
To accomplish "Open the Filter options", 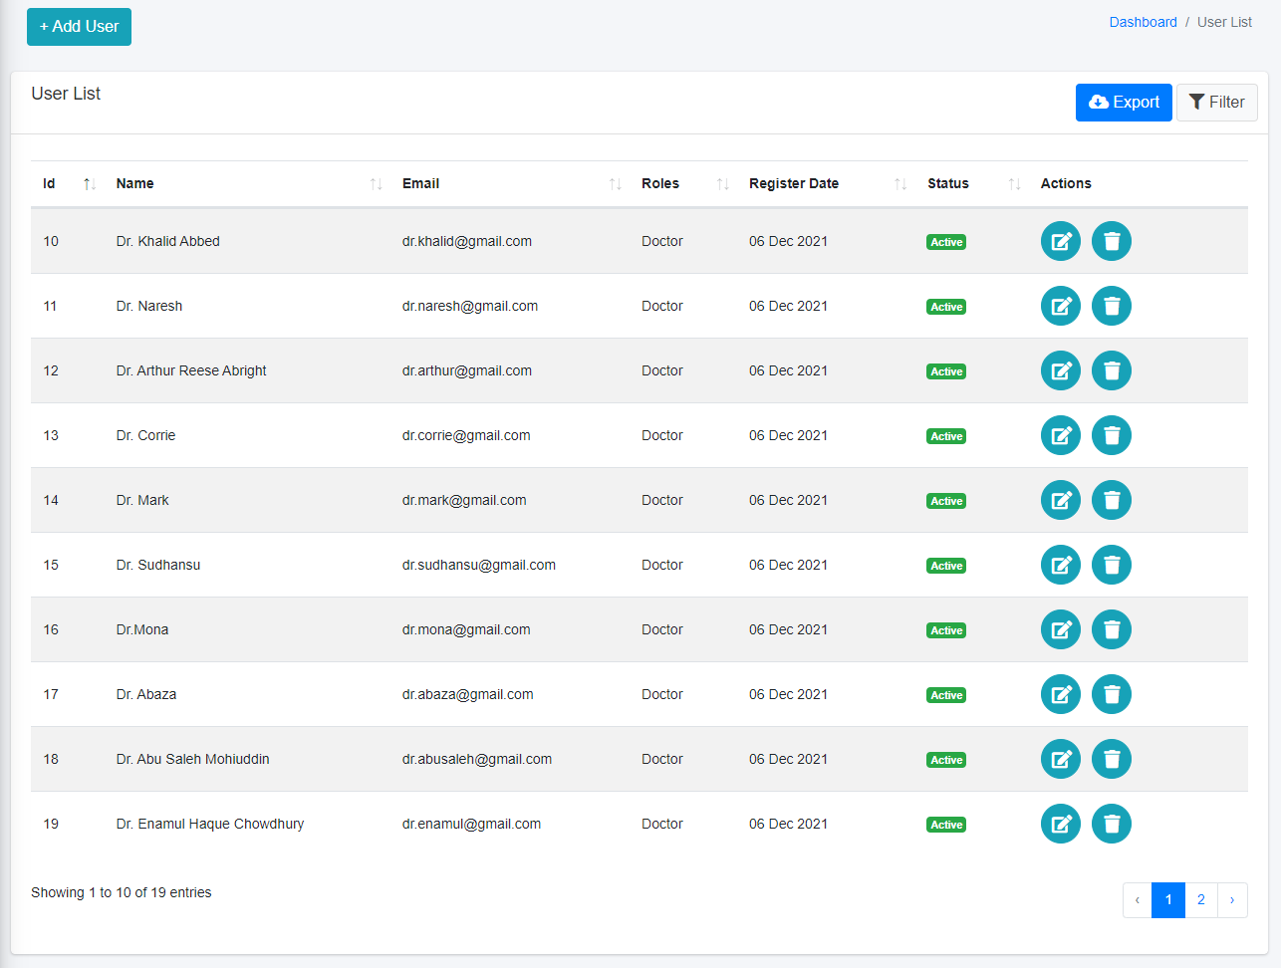I will point(1216,103).
